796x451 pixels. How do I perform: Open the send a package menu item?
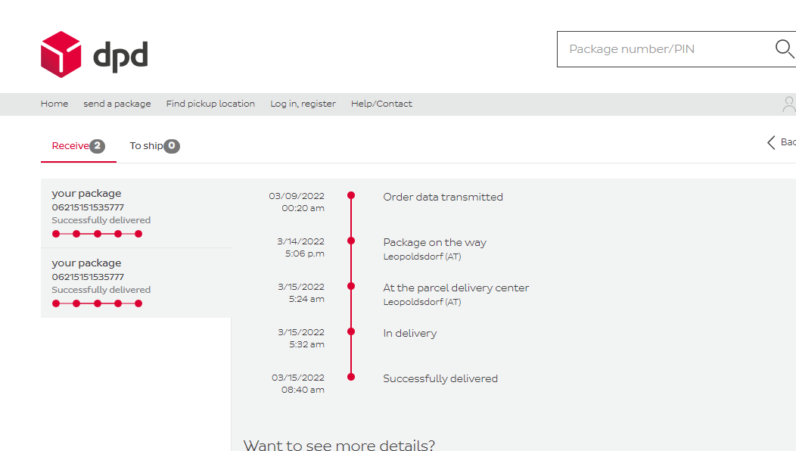click(x=117, y=104)
